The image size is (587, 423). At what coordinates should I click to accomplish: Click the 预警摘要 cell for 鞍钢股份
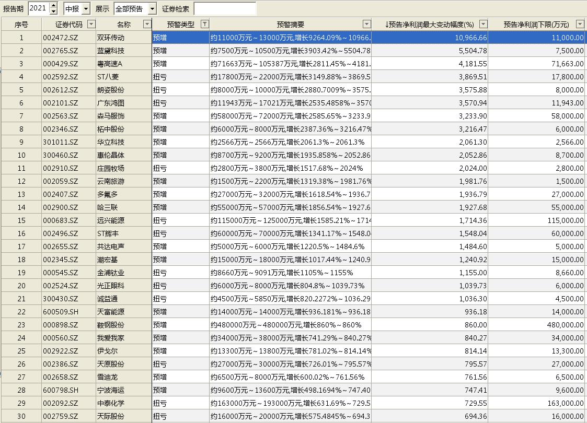click(x=290, y=325)
